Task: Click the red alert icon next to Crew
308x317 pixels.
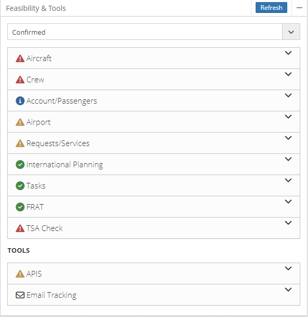Action: pos(20,80)
